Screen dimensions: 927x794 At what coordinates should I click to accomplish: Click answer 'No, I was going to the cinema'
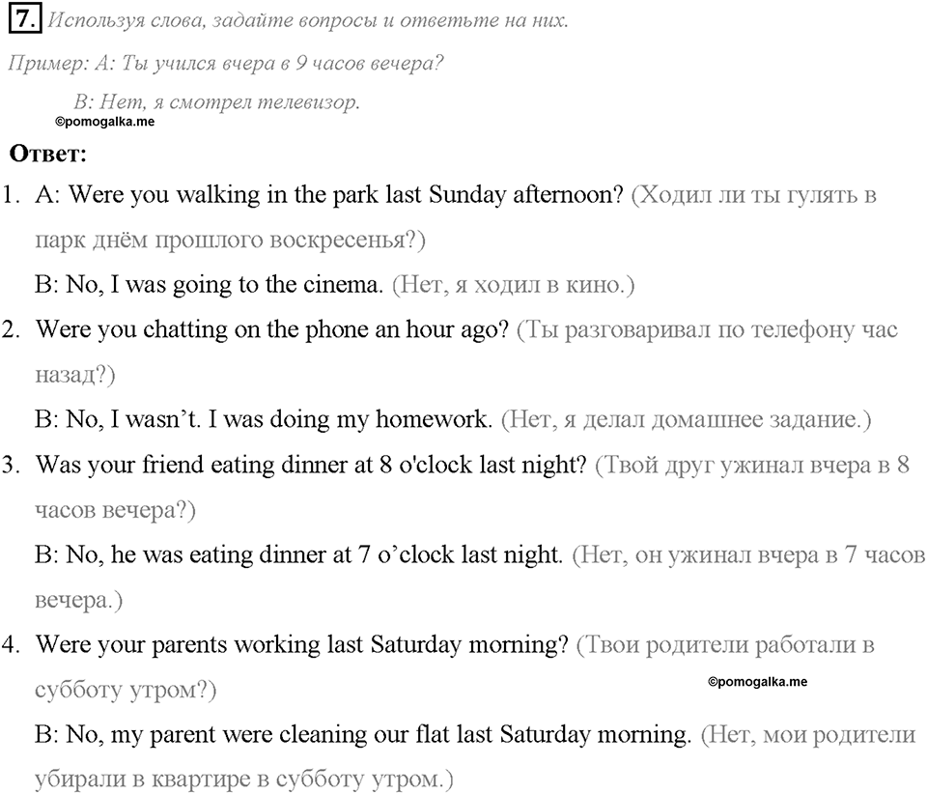point(224,285)
